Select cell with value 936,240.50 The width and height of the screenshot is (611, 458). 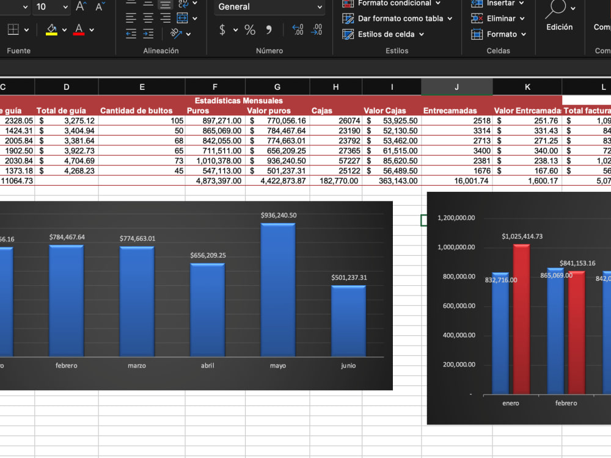[277, 161]
